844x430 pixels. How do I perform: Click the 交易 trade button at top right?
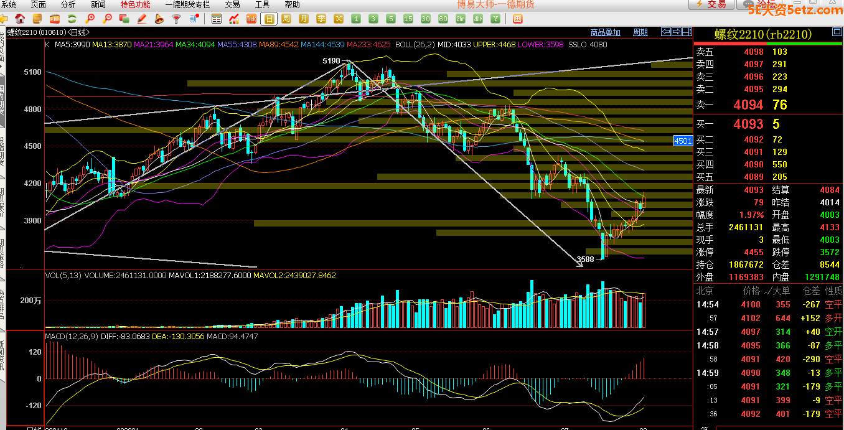711,4
